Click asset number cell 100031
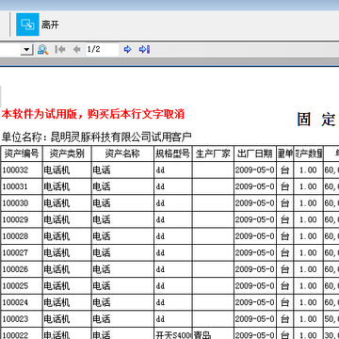The image size is (339, 339). click(22, 186)
